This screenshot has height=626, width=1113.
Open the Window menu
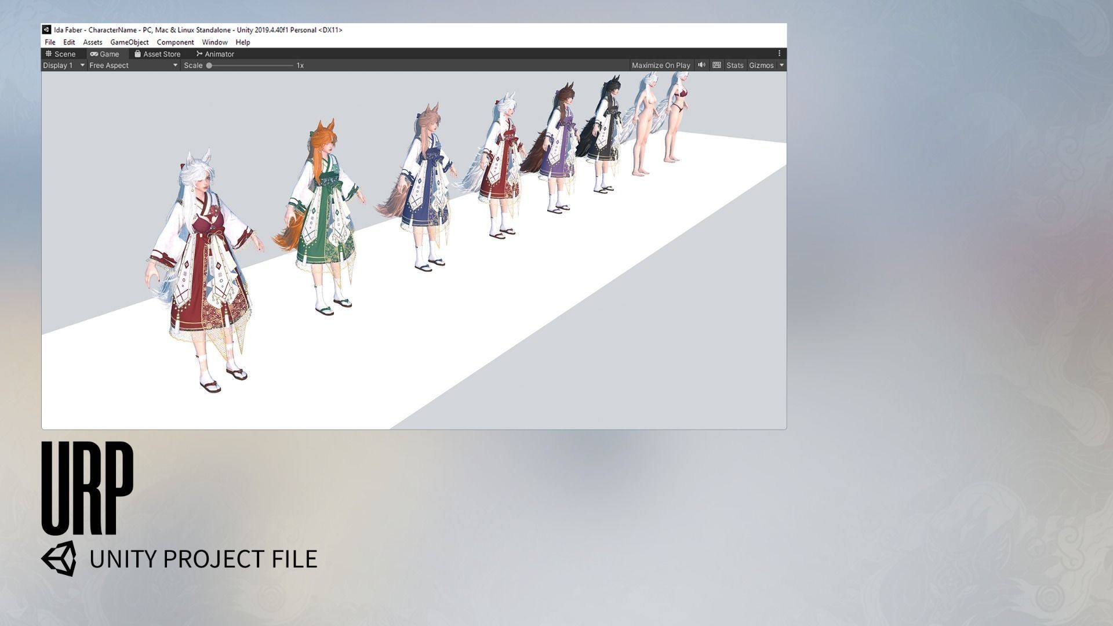click(214, 42)
